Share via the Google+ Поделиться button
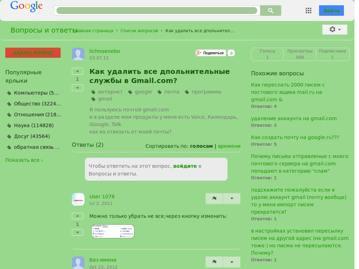Image resolution: width=359 pixels, height=269 pixels. tap(211, 53)
